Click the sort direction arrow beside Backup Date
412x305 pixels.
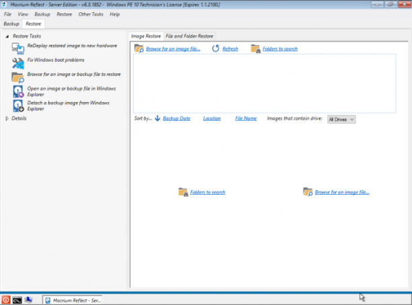pyautogui.click(x=158, y=118)
